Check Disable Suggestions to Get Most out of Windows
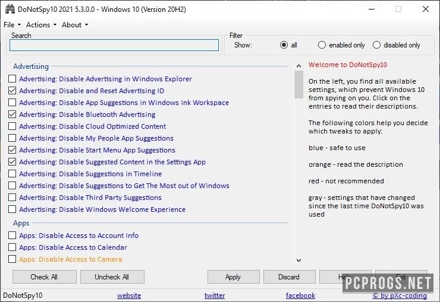 [x=12, y=186]
